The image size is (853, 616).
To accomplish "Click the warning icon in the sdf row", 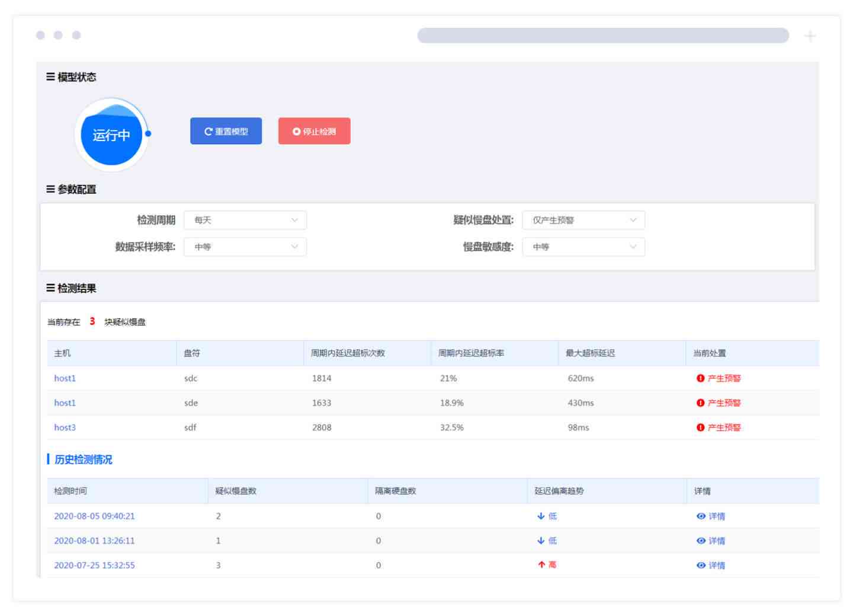I will tap(701, 427).
